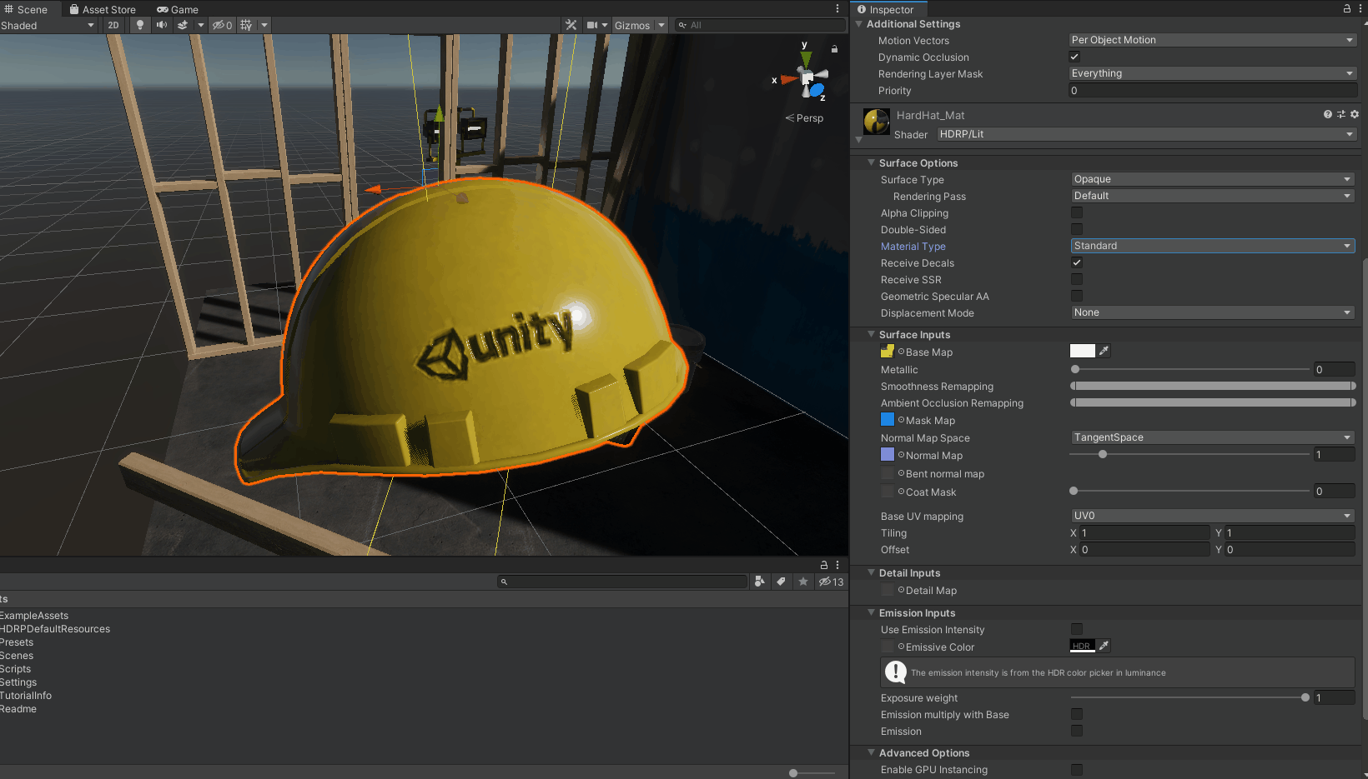Enable Emission multiply with Base checkbox
Viewport: 1368px width, 779px height.
click(x=1077, y=714)
